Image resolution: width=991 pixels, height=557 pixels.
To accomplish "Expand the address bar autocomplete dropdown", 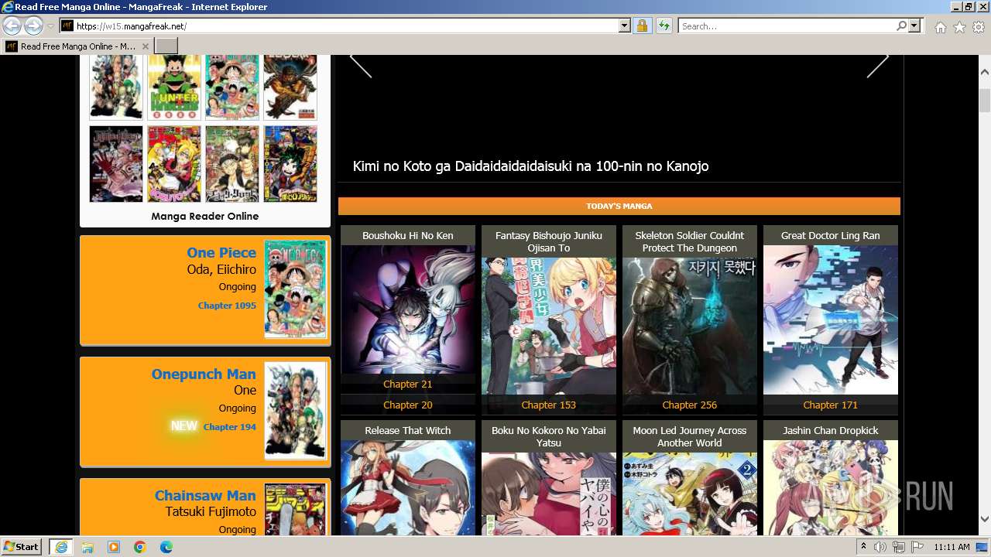I will tap(625, 26).
